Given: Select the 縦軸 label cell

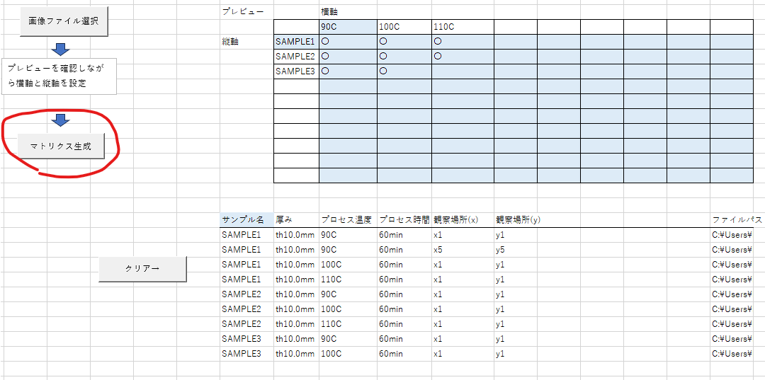Looking at the screenshot, I should point(247,42).
